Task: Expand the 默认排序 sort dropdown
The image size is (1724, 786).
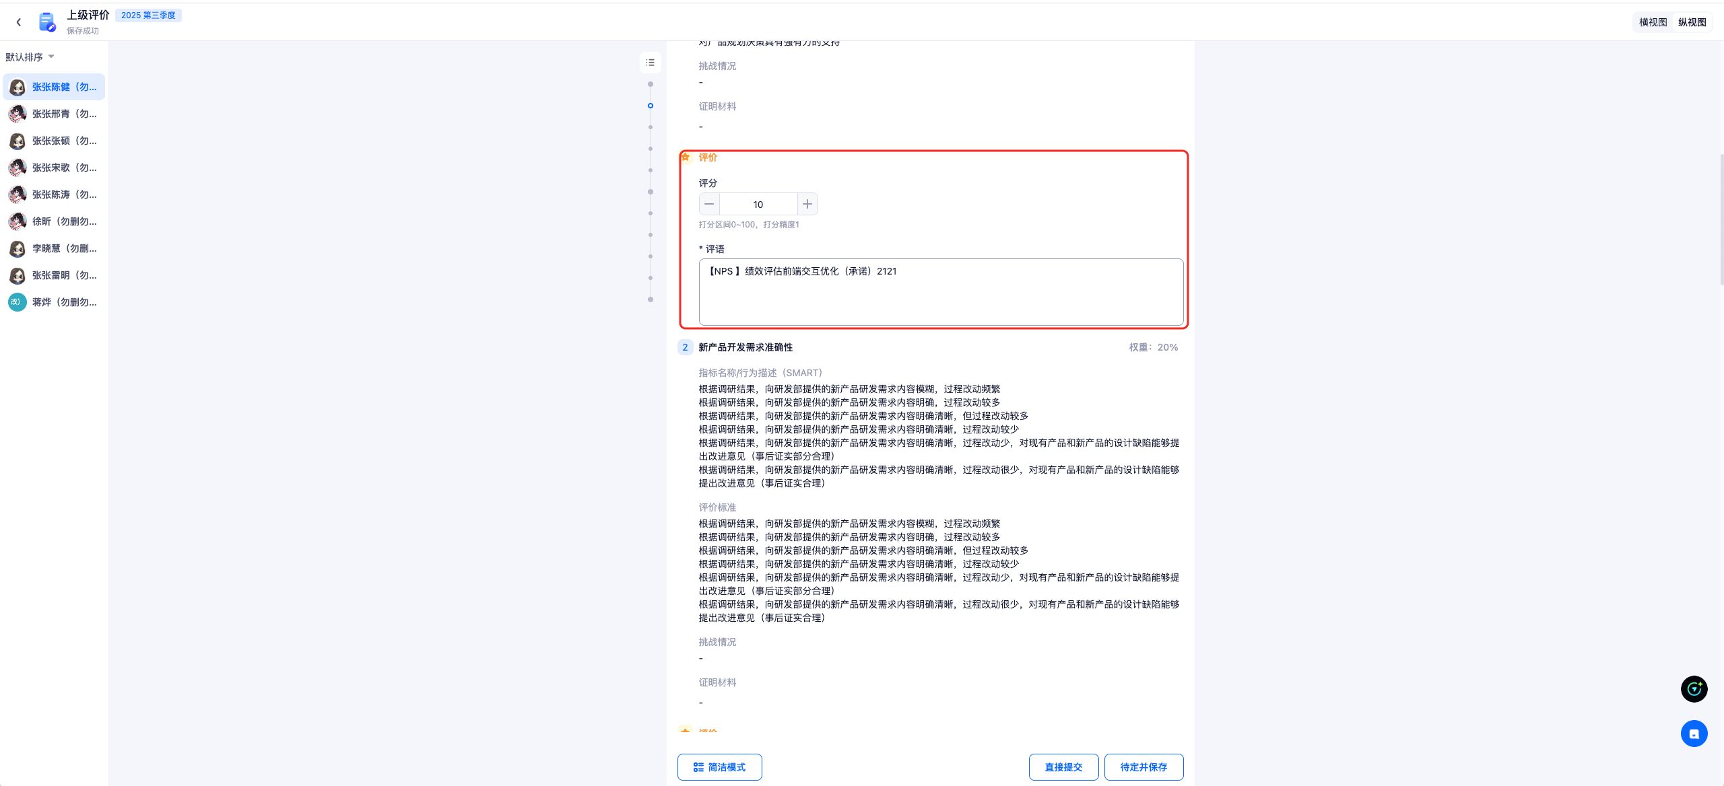Action: pyautogui.click(x=30, y=57)
